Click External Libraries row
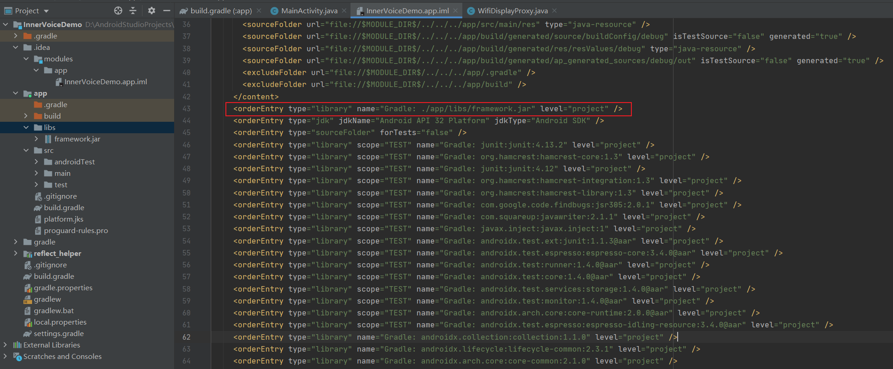The width and height of the screenshot is (893, 369). coord(87,345)
